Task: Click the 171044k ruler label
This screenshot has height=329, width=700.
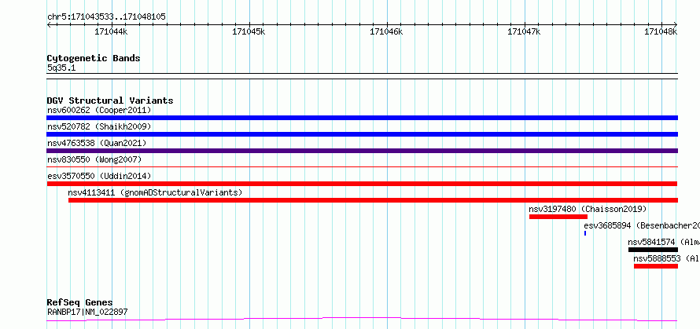Action: (x=111, y=31)
